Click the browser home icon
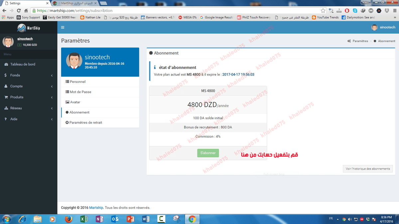The width and height of the screenshot is (399, 224). (26, 10)
